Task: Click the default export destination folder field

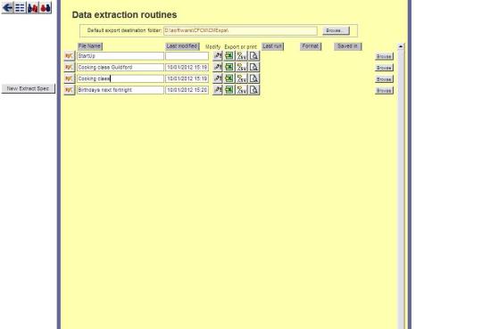Action: 240,30
